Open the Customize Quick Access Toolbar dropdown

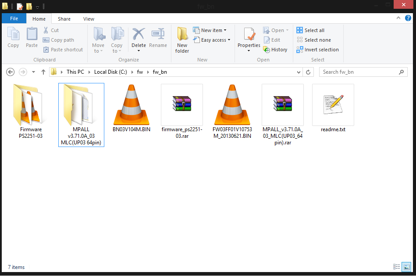click(37, 7)
